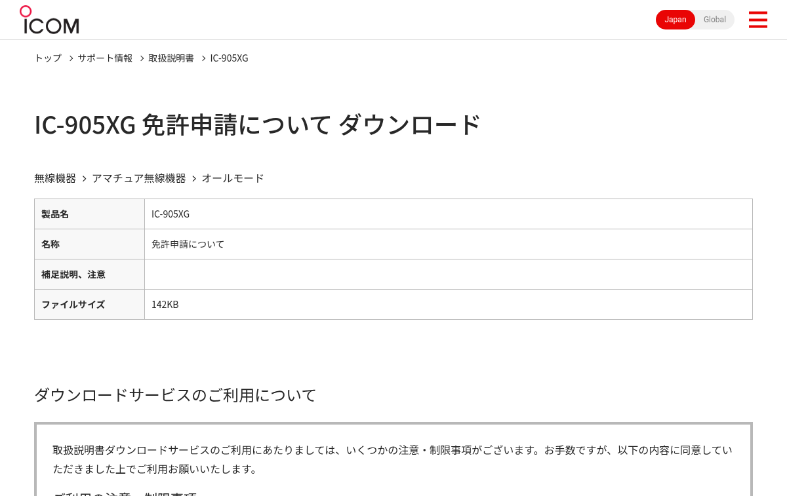Go to トップ breadcrumb link
This screenshot has width=787, height=496.
click(x=48, y=58)
